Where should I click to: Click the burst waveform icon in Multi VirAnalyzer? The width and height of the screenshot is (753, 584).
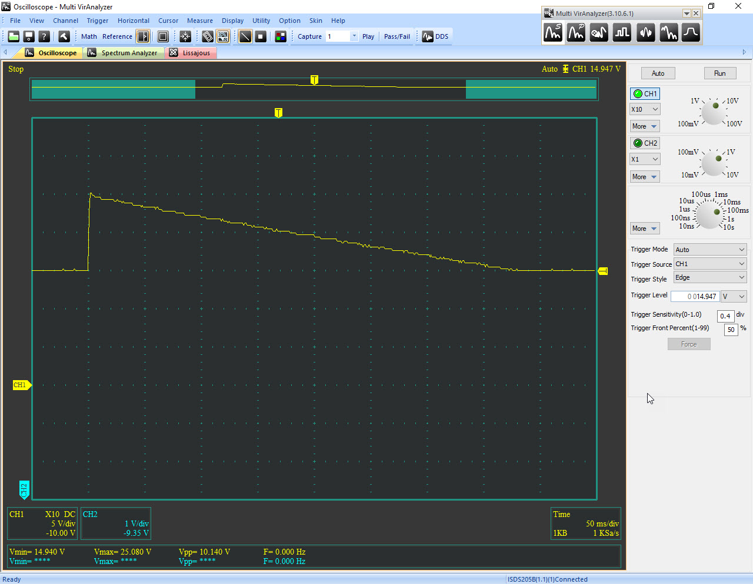645,32
